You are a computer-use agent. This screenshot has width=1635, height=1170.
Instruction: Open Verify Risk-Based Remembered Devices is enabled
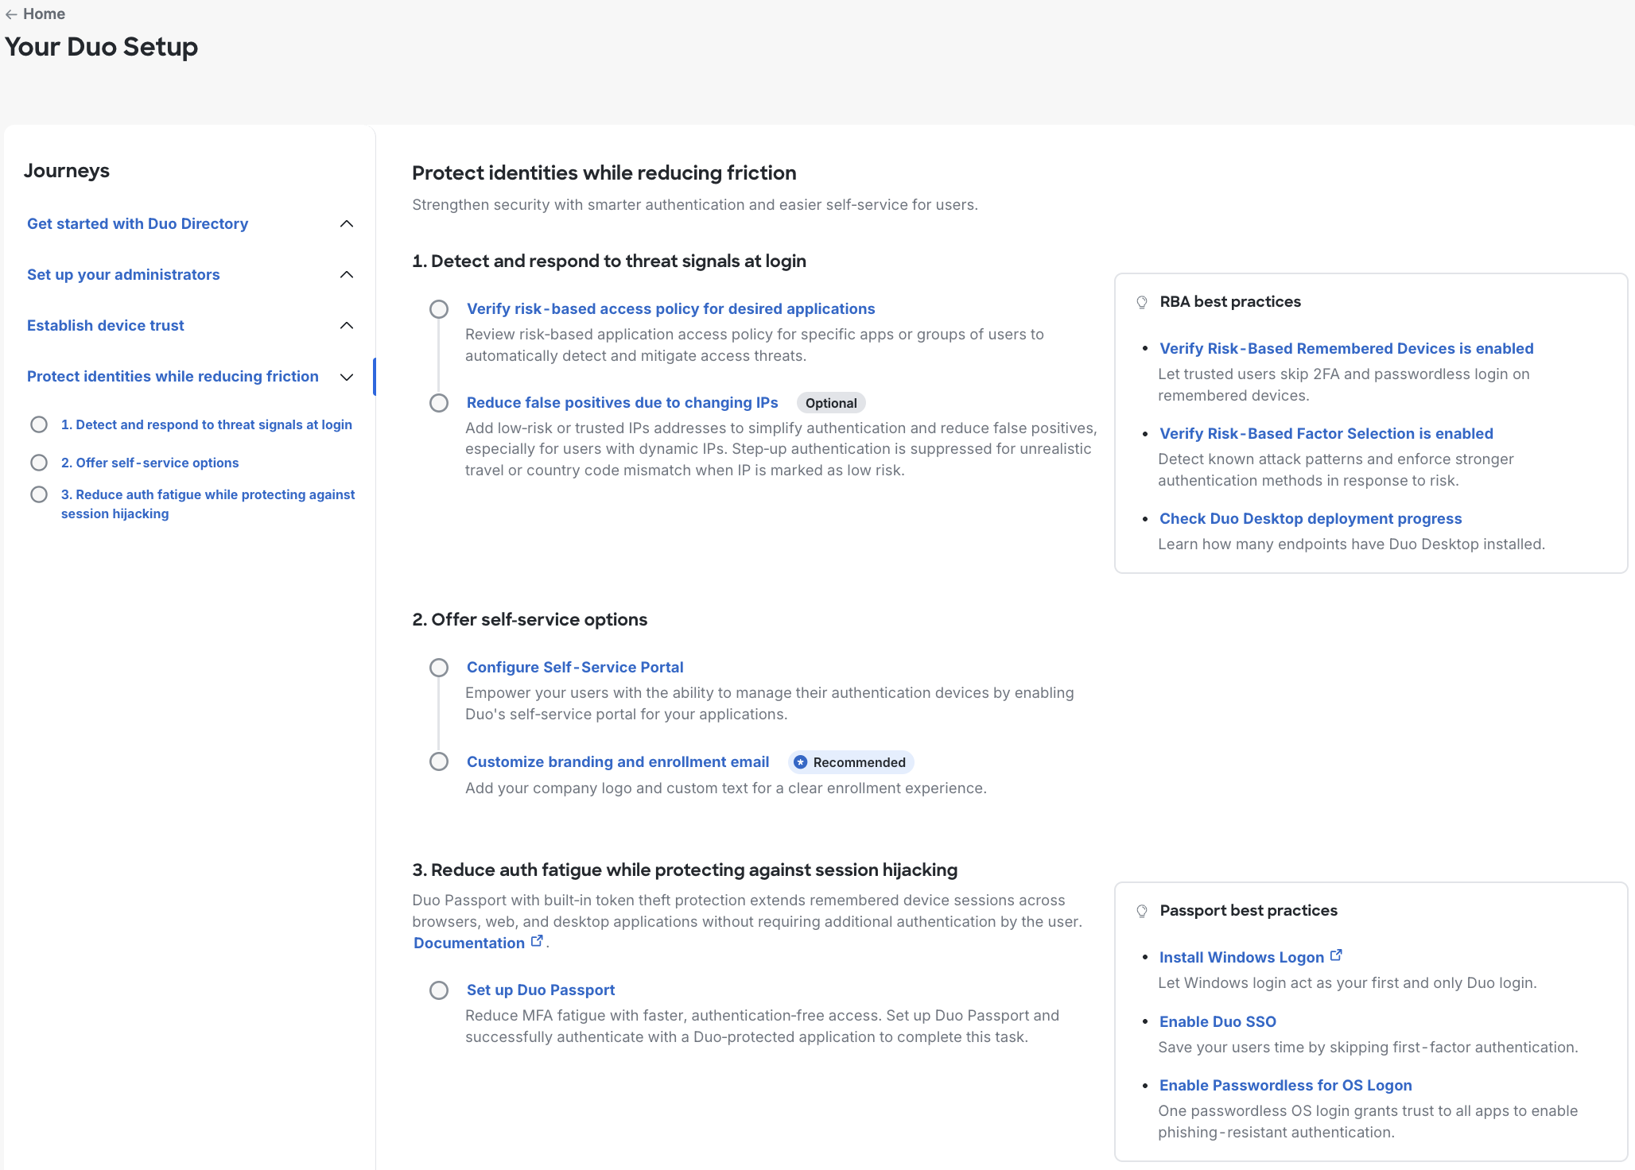tap(1346, 349)
